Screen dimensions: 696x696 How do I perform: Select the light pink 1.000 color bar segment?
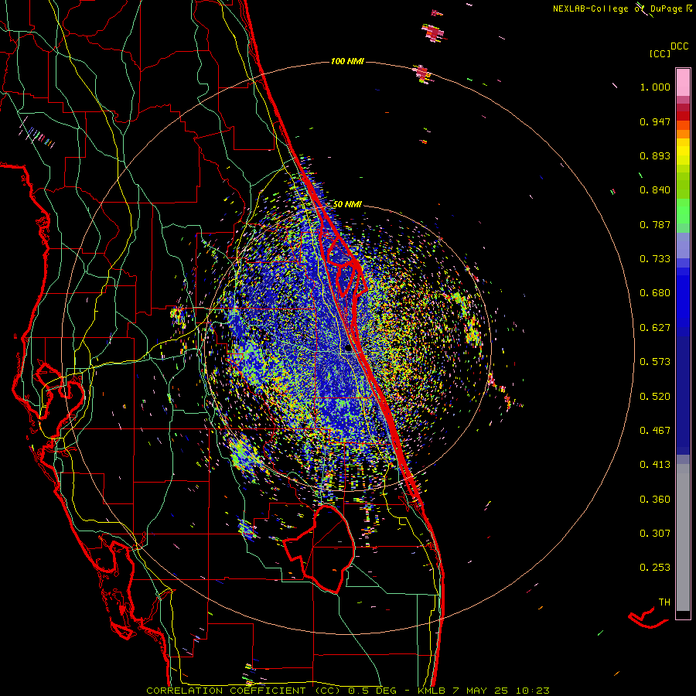(683, 82)
